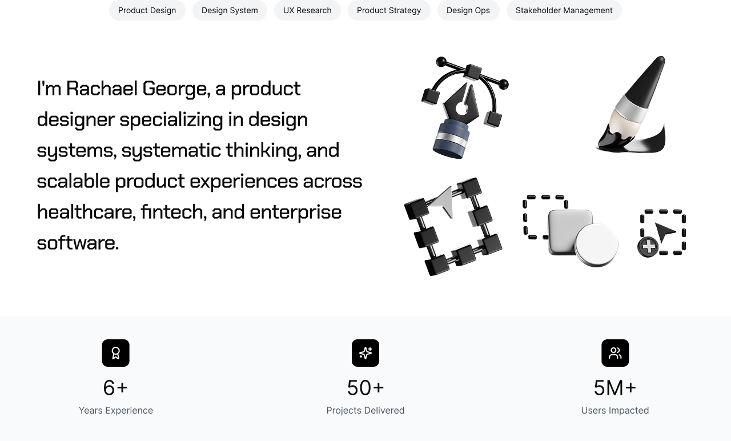Select the Design System tag

[x=230, y=10]
